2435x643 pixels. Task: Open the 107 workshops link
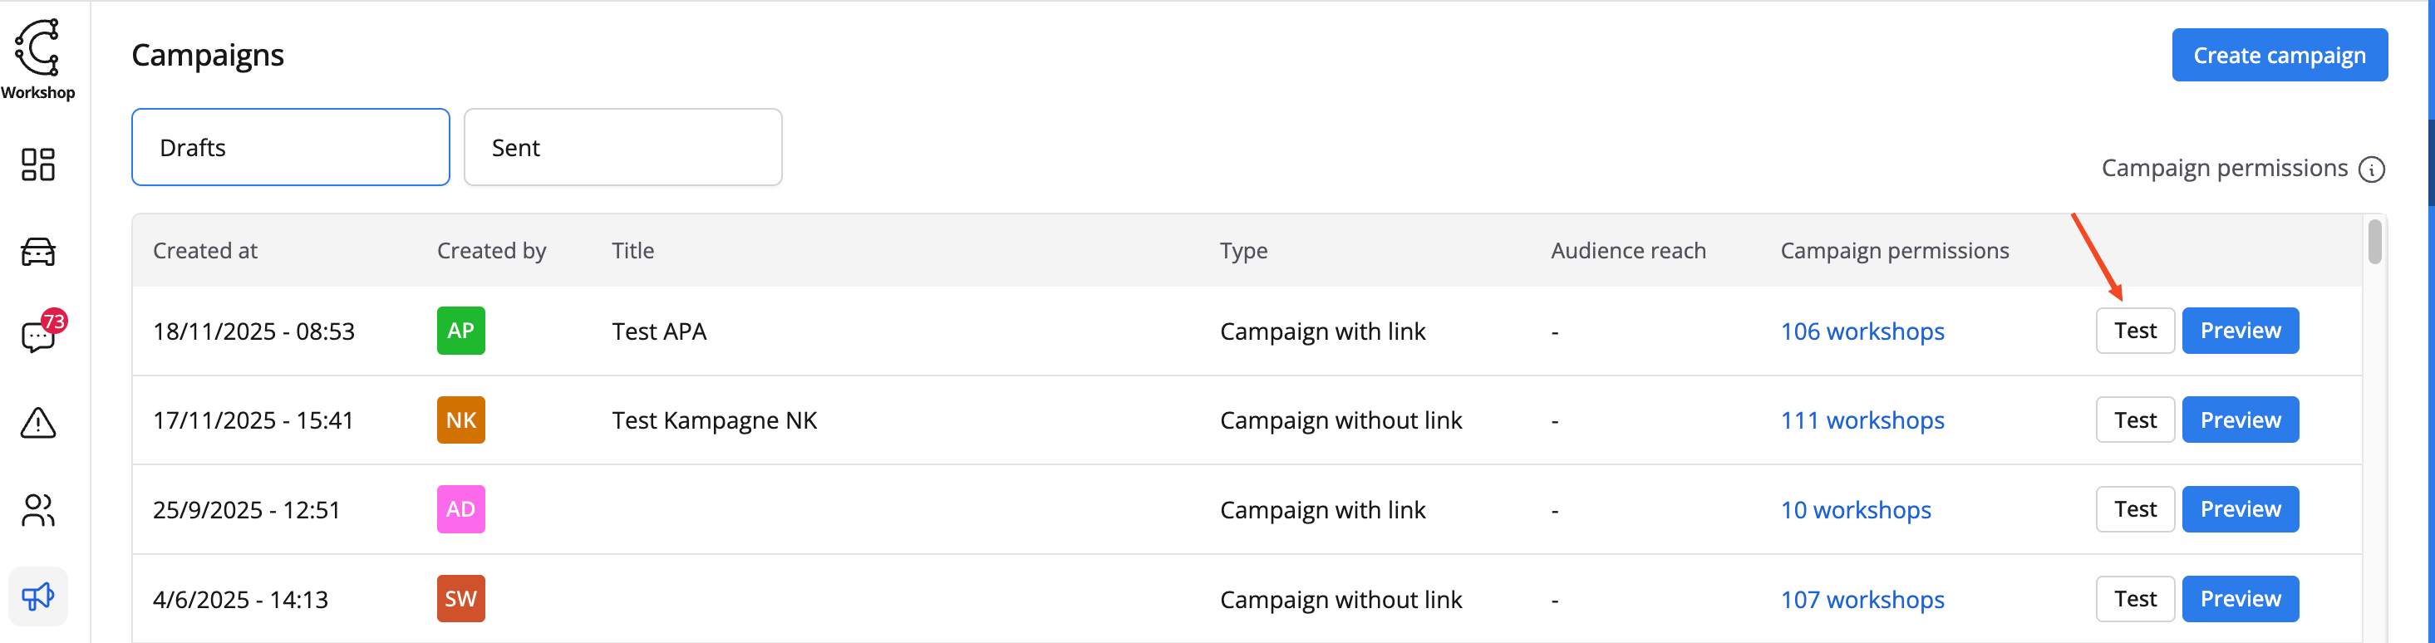pyautogui.click(x=1862, y=600)
